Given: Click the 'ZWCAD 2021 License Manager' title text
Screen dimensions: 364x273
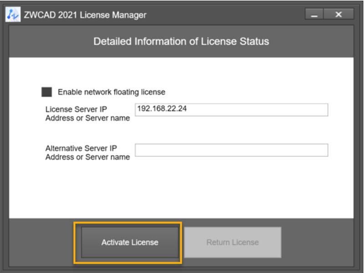Looking at the screenshot, I should click(85, 15).
